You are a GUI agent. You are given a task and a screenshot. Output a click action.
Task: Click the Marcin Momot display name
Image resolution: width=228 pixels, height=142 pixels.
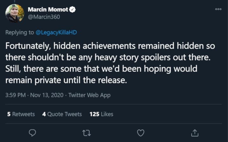(48, 10)
